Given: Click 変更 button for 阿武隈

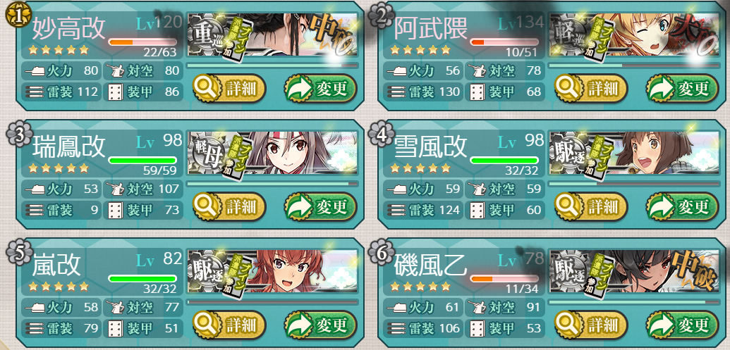Looking at the screenshot, I should (x=683, y=88).
